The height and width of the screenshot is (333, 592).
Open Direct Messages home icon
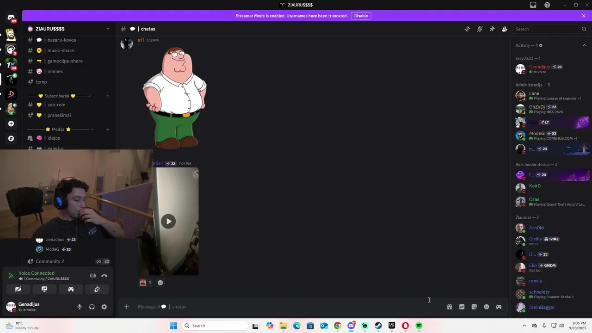tap(11, 18)
